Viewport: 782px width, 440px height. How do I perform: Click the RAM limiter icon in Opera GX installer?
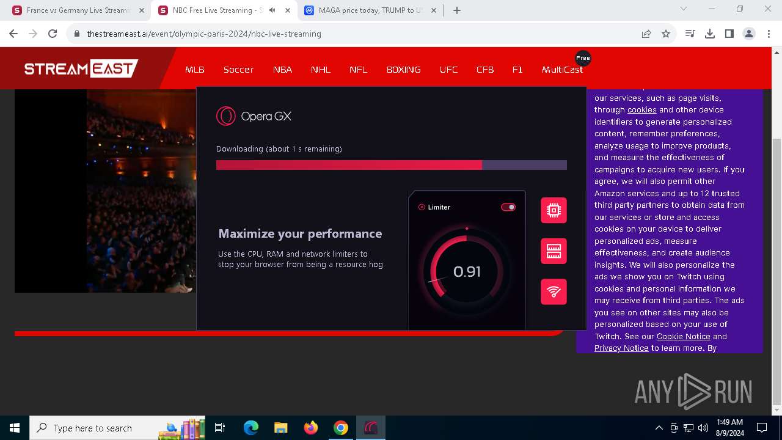[x=554, y=251]
